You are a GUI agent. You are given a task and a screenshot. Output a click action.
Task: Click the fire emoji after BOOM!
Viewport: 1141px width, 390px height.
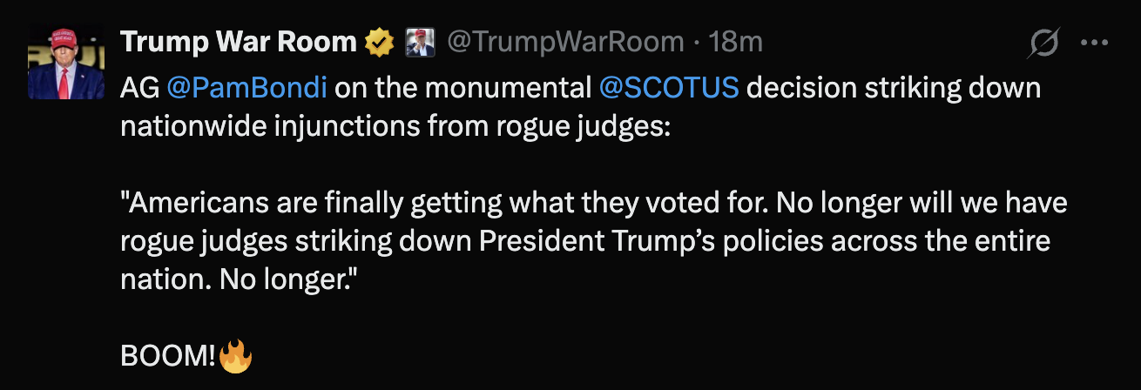235,357
